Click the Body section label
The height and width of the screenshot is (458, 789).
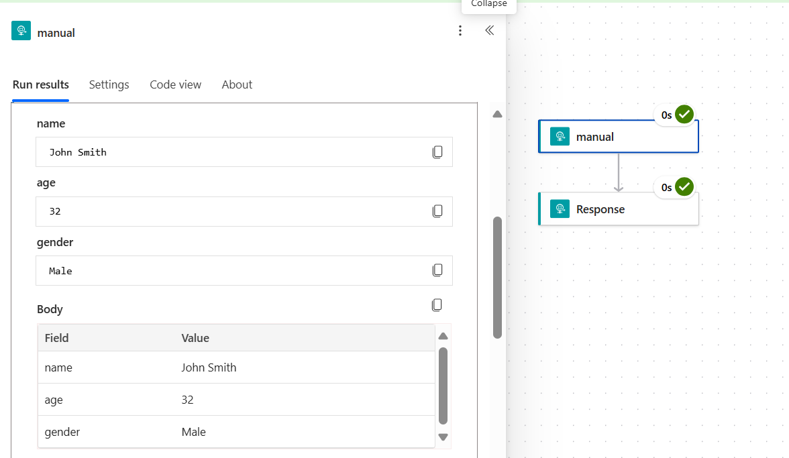(x=50, y=308)
